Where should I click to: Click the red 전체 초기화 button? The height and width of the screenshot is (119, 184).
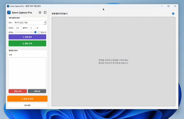18,91
